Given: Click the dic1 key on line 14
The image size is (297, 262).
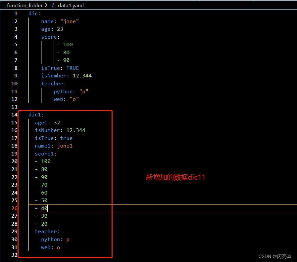Looking at the screenshot, I should click(x=35, y=114).
